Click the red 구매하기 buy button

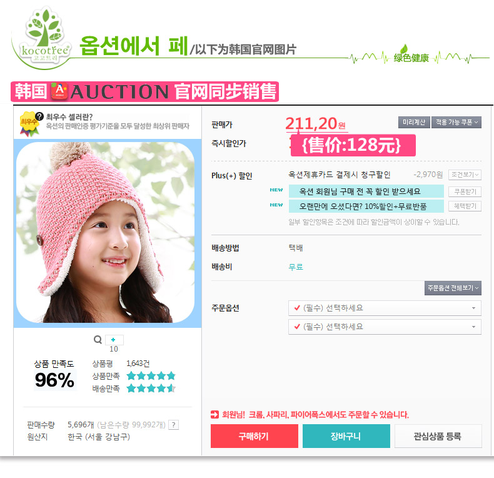[255, 436]
